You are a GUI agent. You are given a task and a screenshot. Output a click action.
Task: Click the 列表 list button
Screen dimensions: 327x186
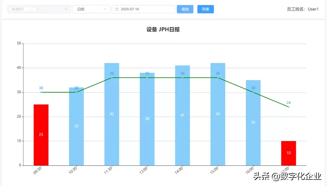(206, 9)
